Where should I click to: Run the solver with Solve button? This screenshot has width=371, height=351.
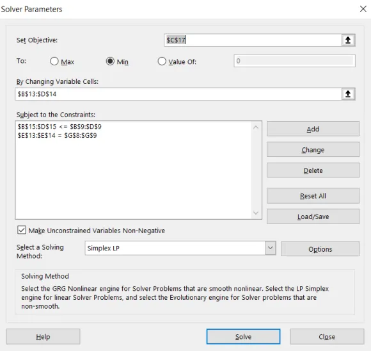pos(243,336)
